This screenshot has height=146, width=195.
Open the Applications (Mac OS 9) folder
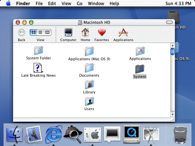(x=89, y=51)
